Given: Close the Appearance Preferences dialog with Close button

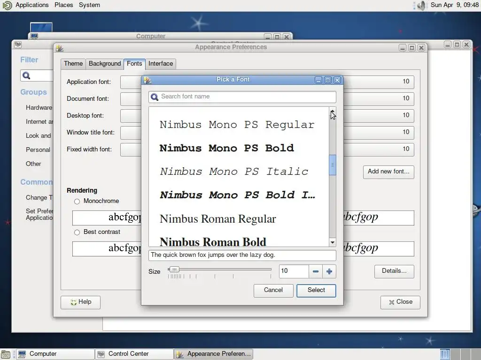Looking at the screenshot, I should click(400, 302).
